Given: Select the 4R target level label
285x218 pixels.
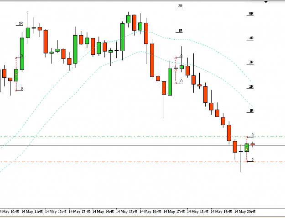Looking at the screenshot, I should pyautogui.click(x=251, y=38).
